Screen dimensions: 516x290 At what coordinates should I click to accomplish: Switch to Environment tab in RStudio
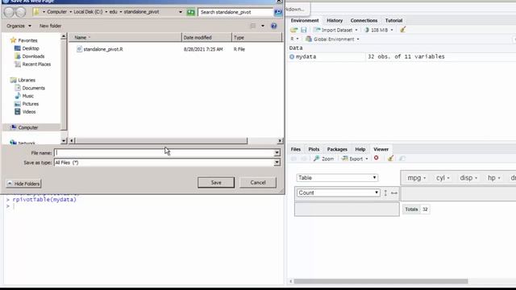tap(305, 20)
